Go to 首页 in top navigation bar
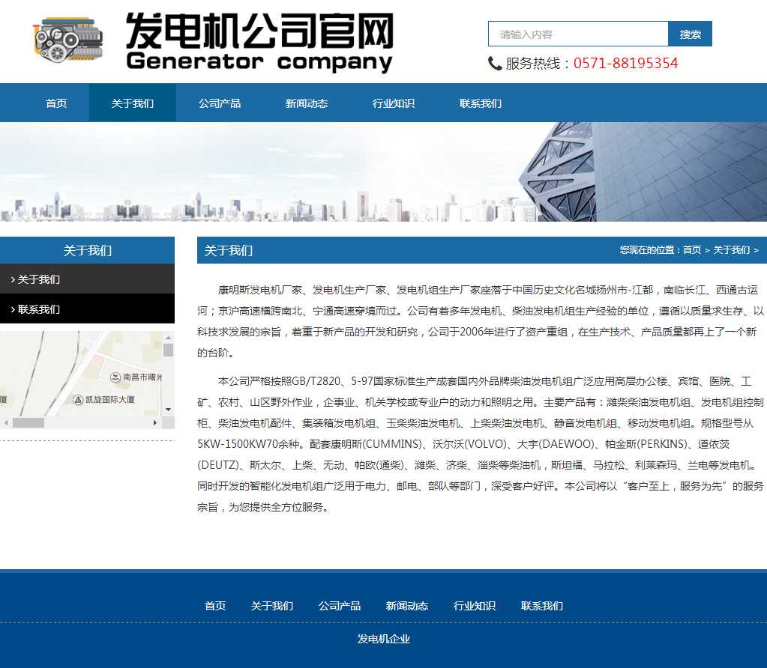The height and width of the screenshot is (668, 767). [56, 103]
